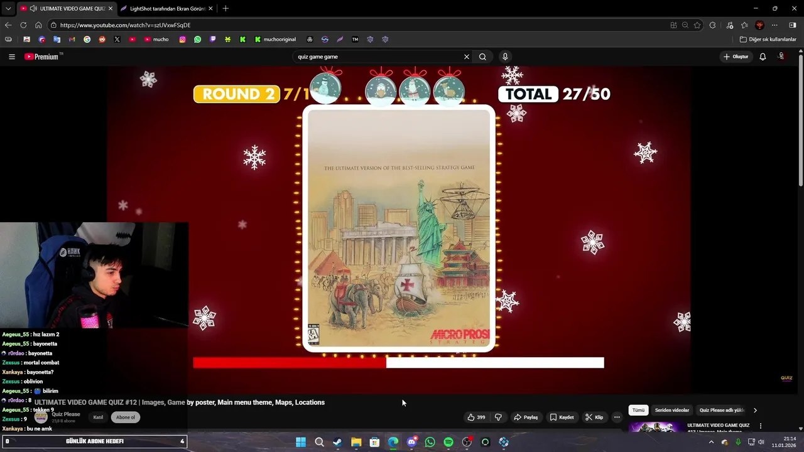Open browser extensions puzzle icon
Viewport: 804px width, 452px height.
712,25
